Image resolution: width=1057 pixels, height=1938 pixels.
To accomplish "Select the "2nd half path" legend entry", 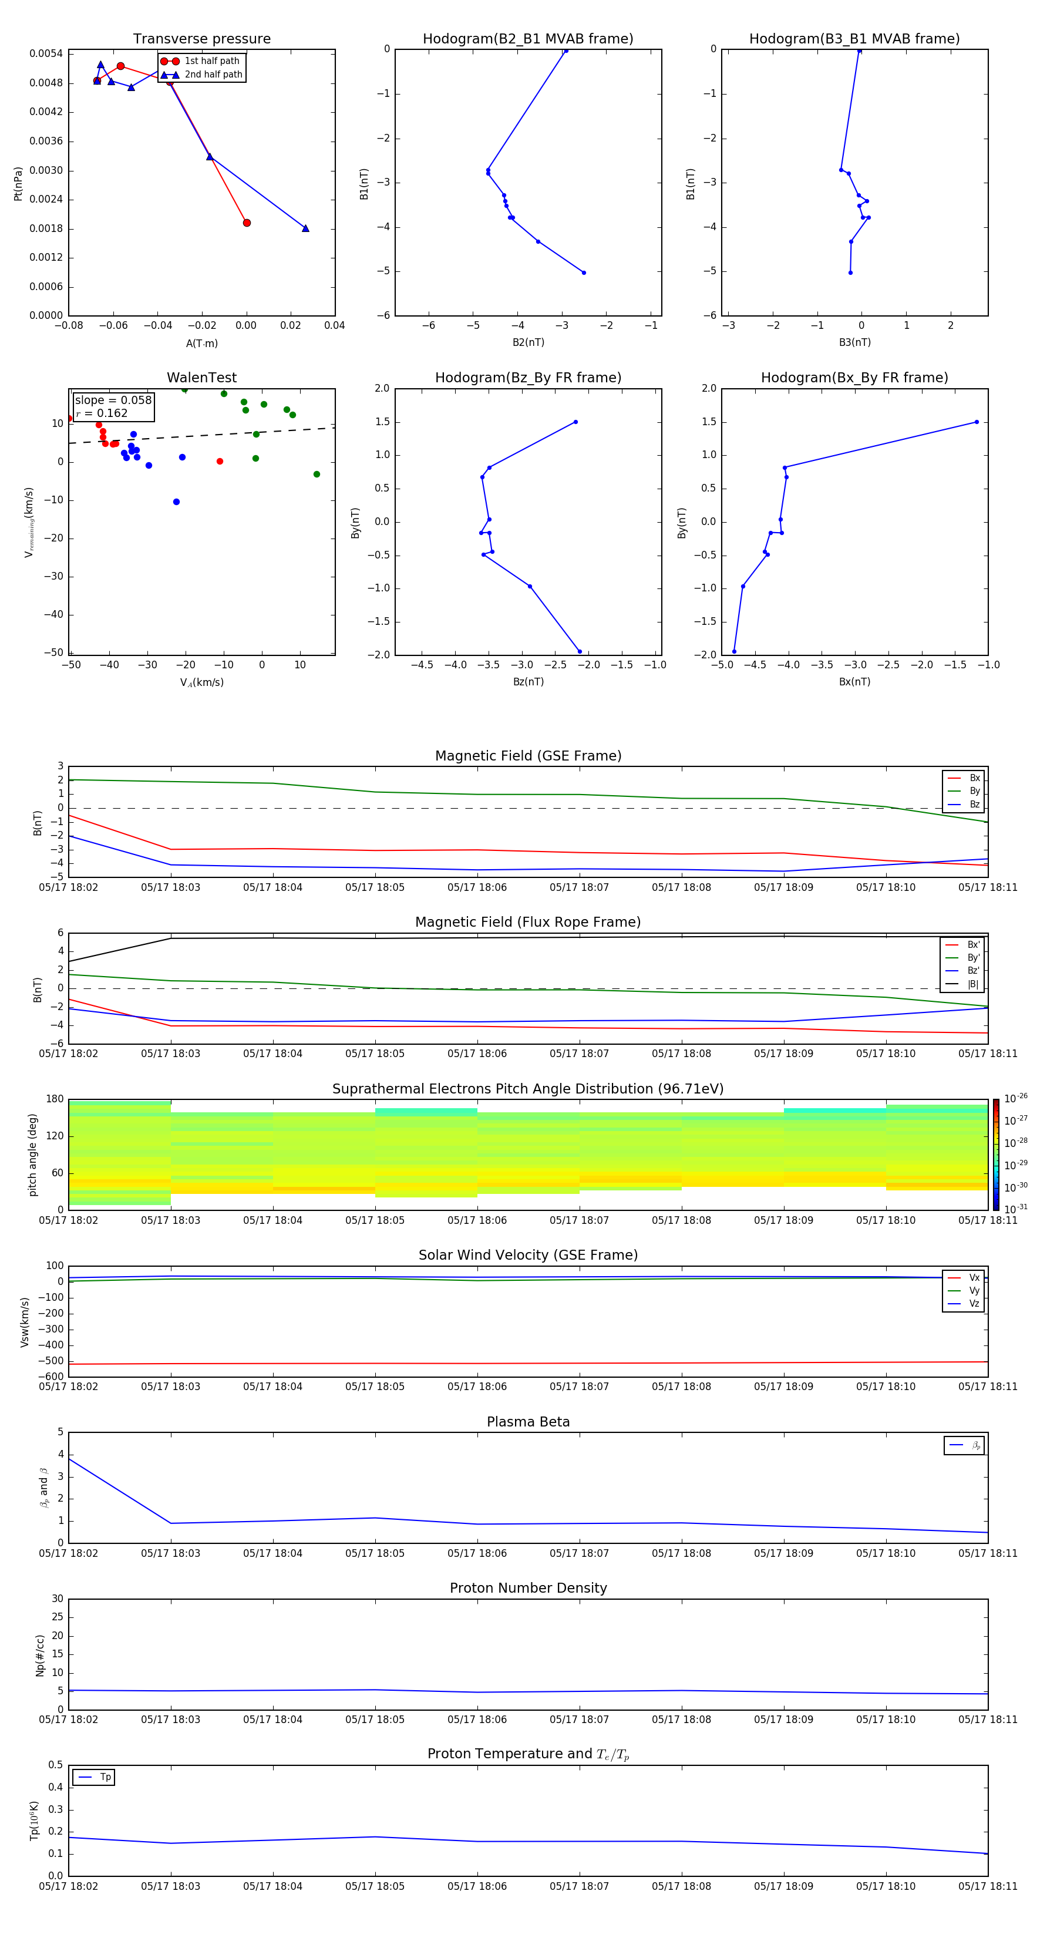I will [x=201, y=75].
